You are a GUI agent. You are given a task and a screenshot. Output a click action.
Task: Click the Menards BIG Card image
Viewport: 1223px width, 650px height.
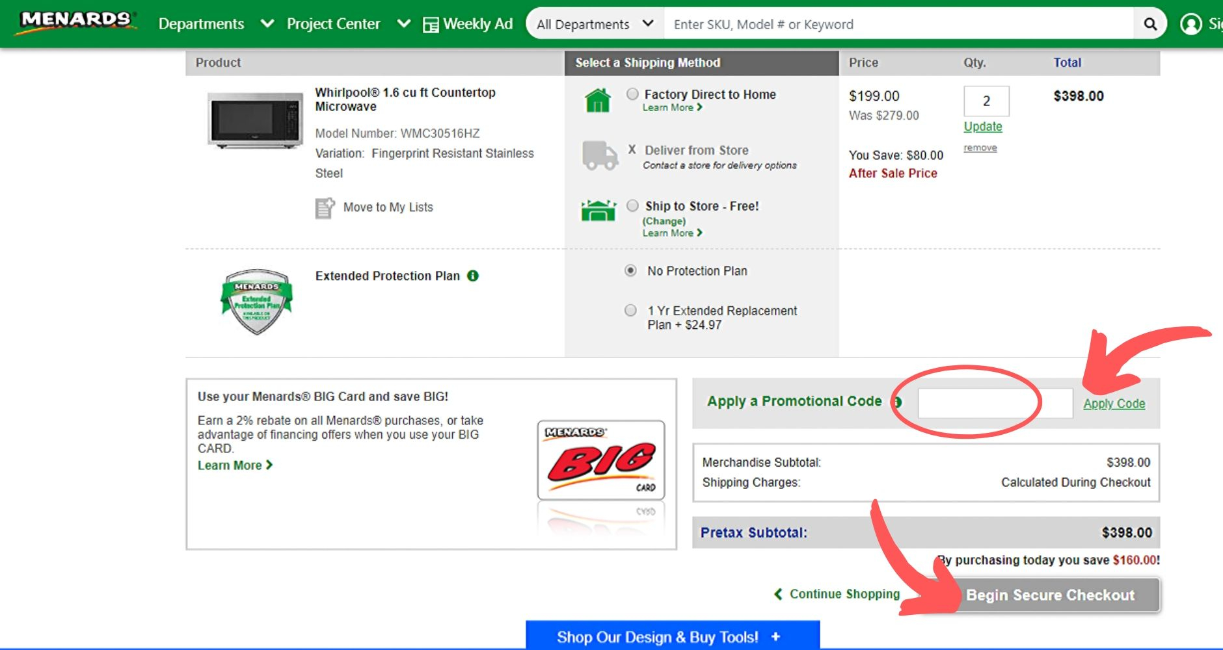coord(601,460)
